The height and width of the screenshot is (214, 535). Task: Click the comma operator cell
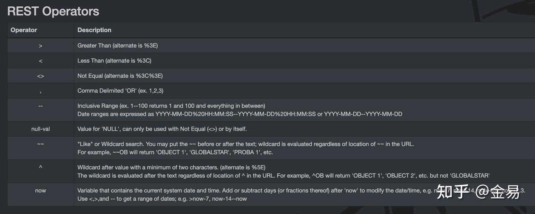pos(40,91)
